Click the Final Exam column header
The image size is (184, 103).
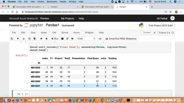pyautogui.click(x=93, y=58)
